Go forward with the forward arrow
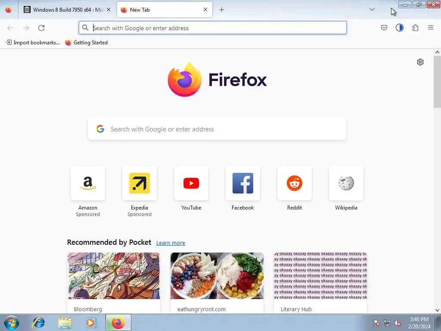This screenshot has height=331, width=441. click(x=26, y=28)
